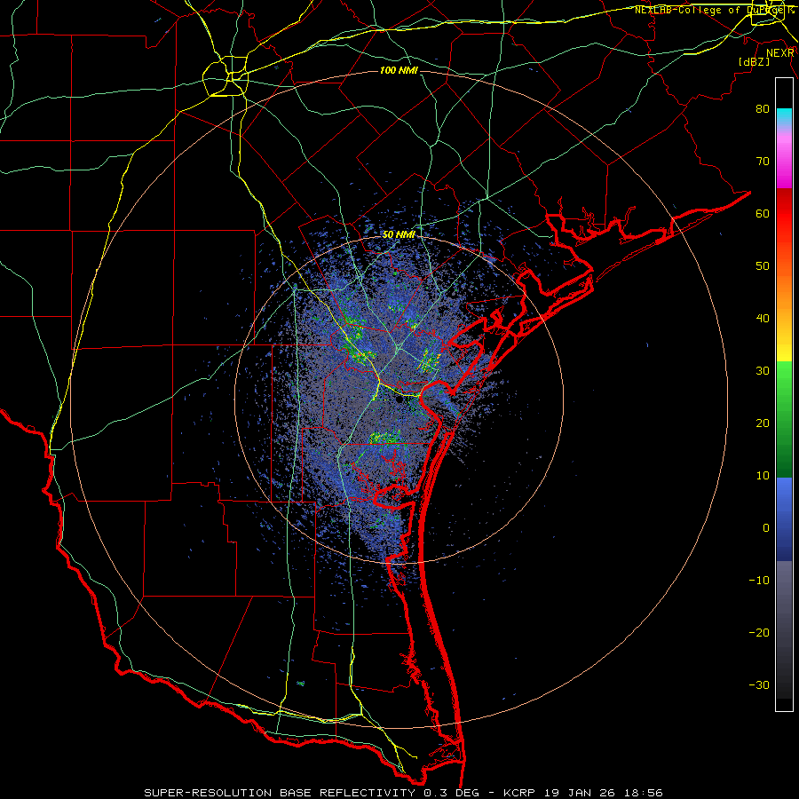
Task: Click the 60 value on dBZ scale
Action: point(763,213)
